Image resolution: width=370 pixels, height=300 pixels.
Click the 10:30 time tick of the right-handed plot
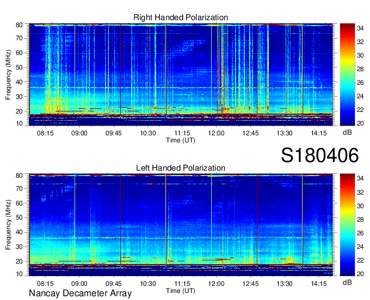click(x=148, y=133)
